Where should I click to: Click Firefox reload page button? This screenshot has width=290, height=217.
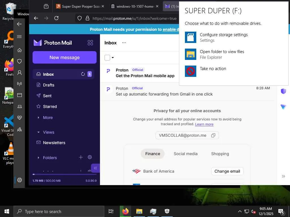56,18
